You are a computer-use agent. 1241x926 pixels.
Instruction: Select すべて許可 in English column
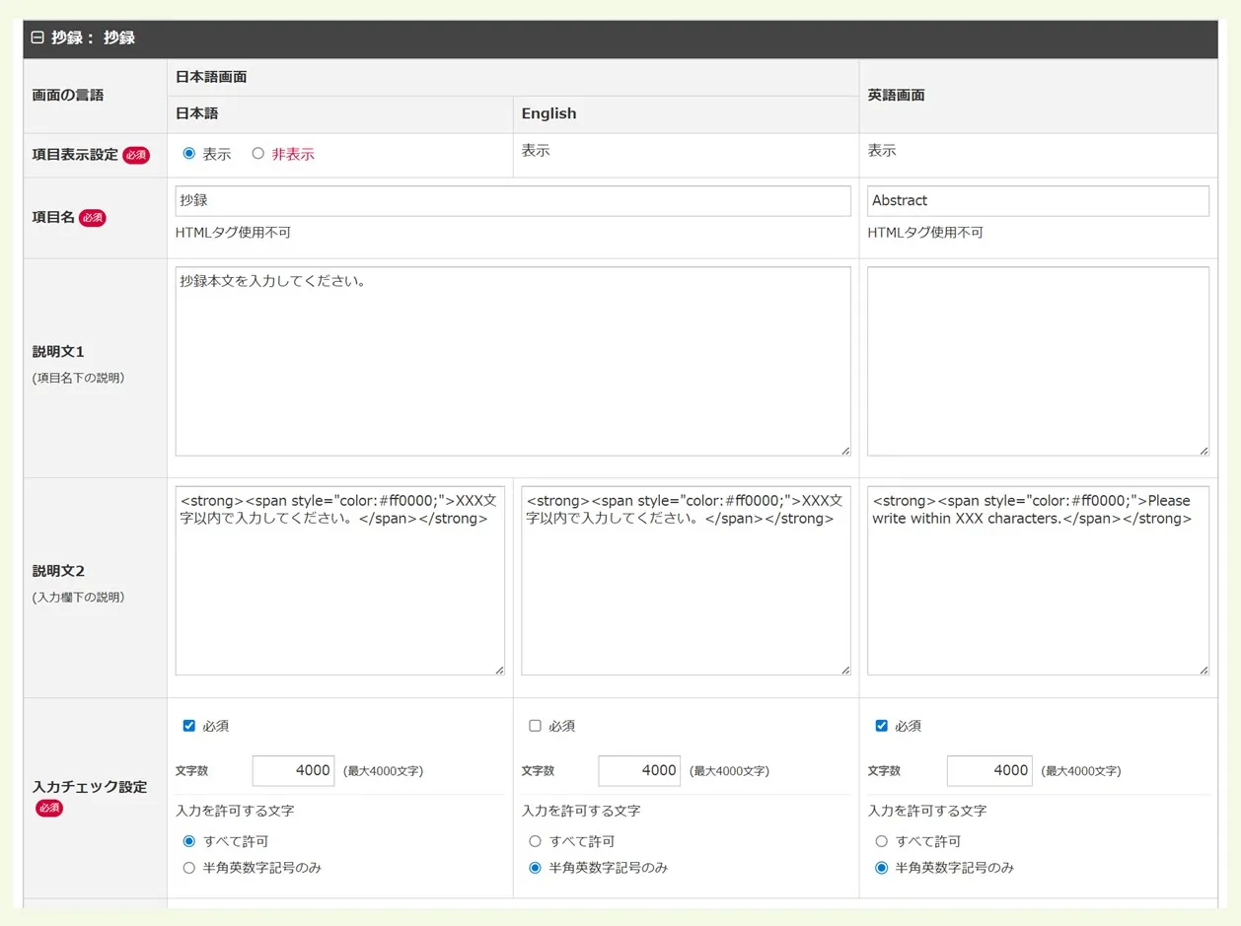pyautogui.click(x=535, y=841)
